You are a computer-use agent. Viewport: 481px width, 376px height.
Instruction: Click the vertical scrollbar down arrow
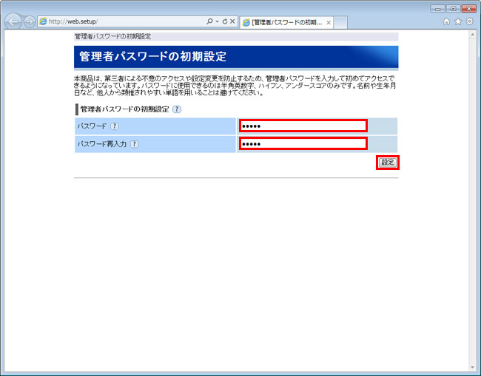476,367
